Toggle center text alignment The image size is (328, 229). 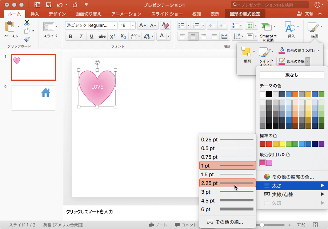[193, 36]
